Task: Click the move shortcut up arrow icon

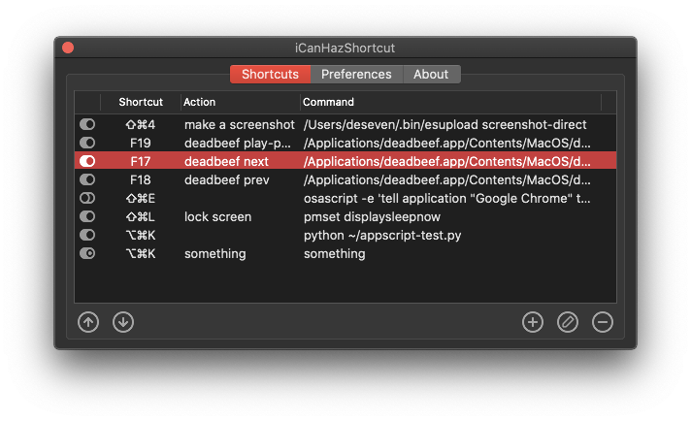Action: tap(88, 322)
